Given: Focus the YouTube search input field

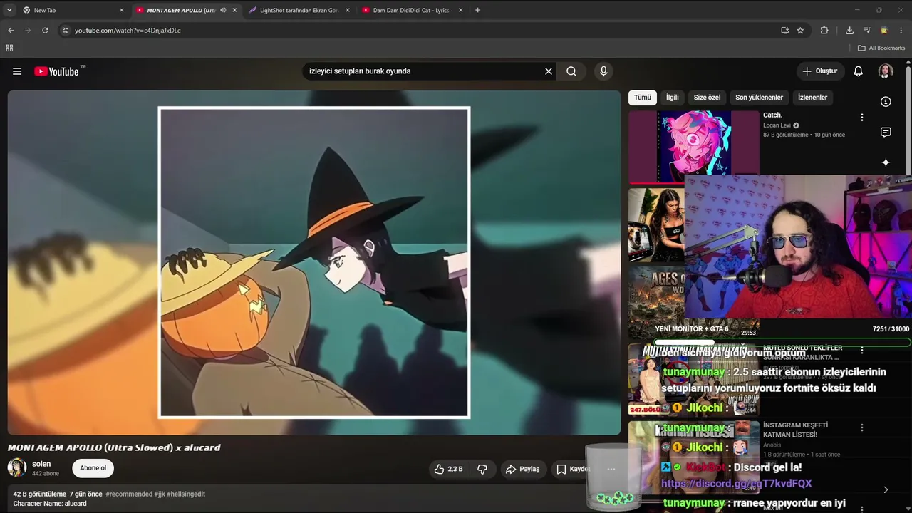Looking at the screenshot, I should [424, 71].
